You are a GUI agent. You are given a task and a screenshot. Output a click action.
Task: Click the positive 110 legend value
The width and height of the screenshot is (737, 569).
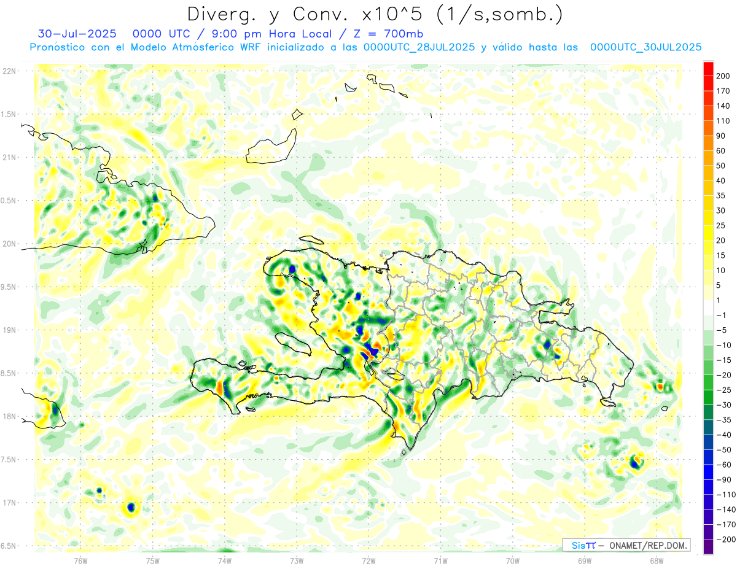point(723,121)
